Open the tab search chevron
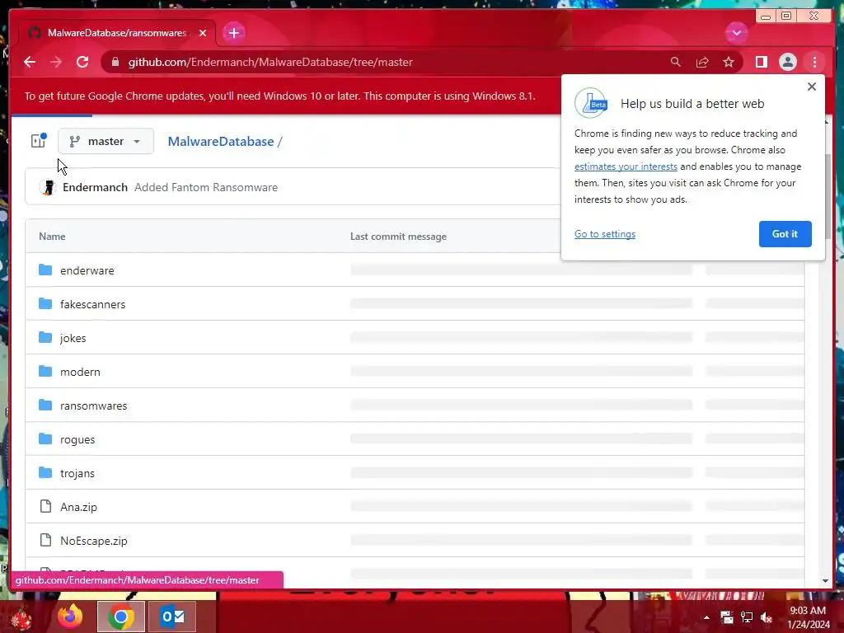Screen dimensions: 844x633 point(736,33)
